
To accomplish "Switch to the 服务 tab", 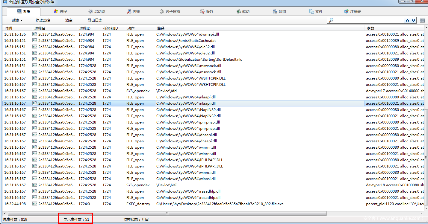I will (206, 12).
